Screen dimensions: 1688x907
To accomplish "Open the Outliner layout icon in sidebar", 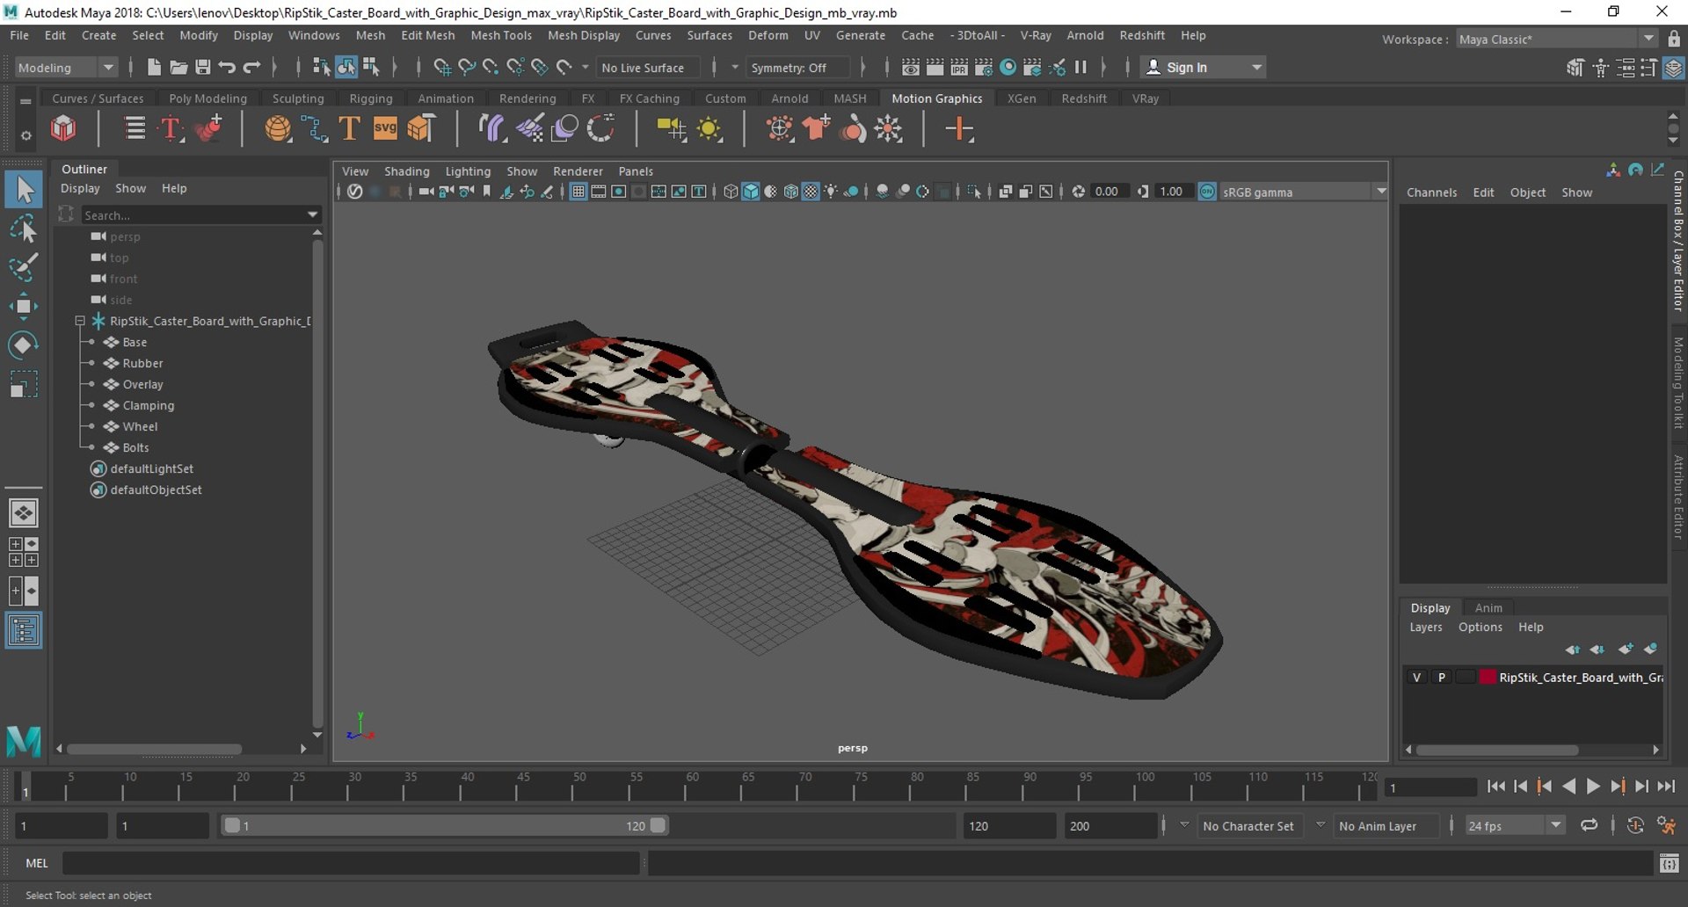I will pos(24,630).
